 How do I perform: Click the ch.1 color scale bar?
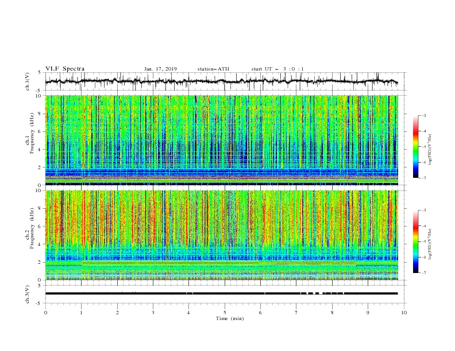tap(415, 147)
